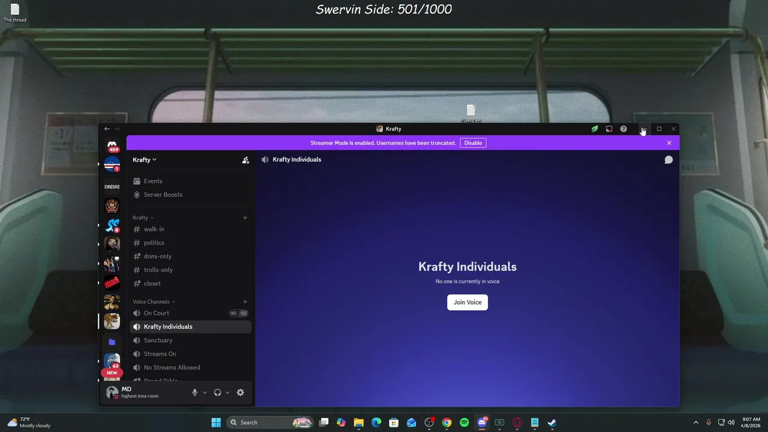This screenshot has width=768, height=432.
Task: Select the Streams On voice channel
Action: click(190, 354)
